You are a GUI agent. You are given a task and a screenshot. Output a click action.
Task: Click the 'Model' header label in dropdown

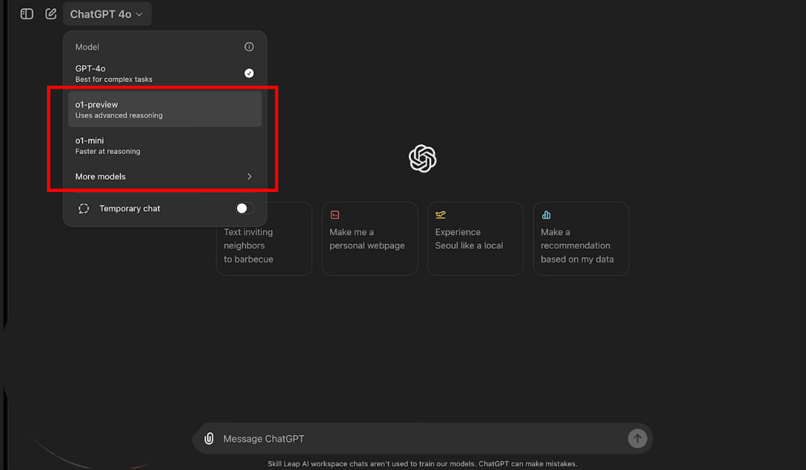click(87, 47)
